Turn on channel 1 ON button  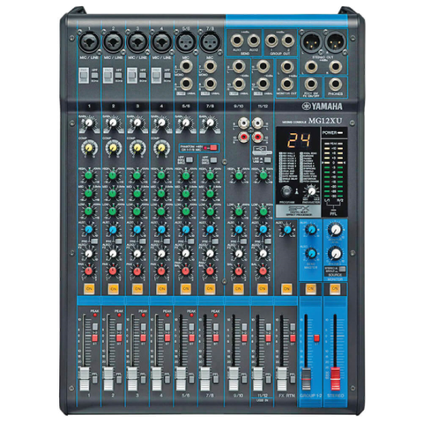click(x=89, y=289)
